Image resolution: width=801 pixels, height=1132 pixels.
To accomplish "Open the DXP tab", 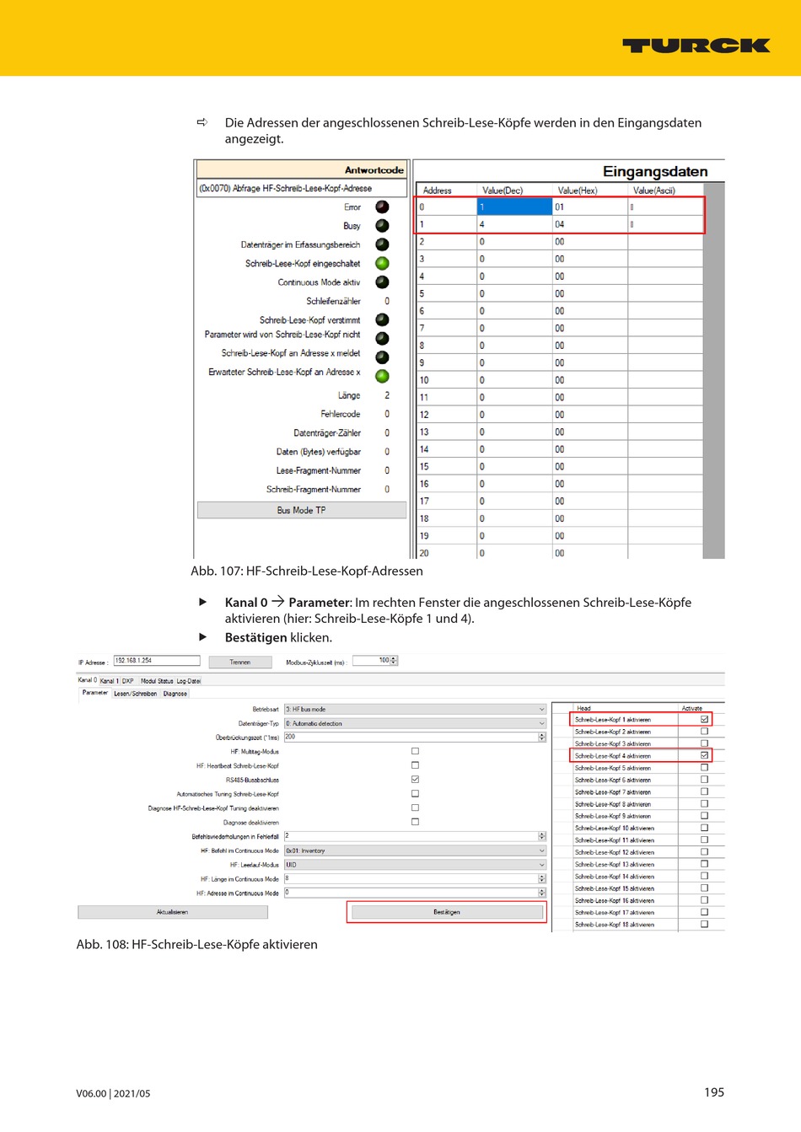I will pyautogui.click(x=128, y=680).
